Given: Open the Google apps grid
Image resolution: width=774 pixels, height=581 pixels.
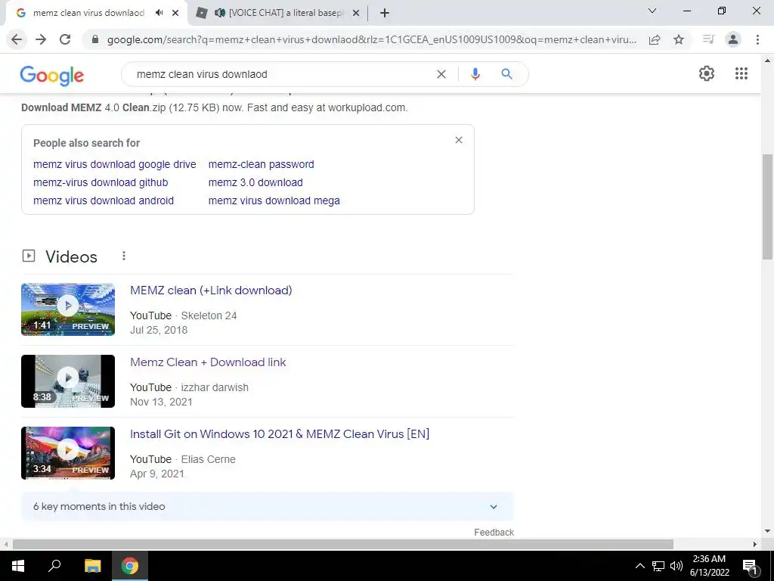Looking at the screenshot, I should pos(741,73).
